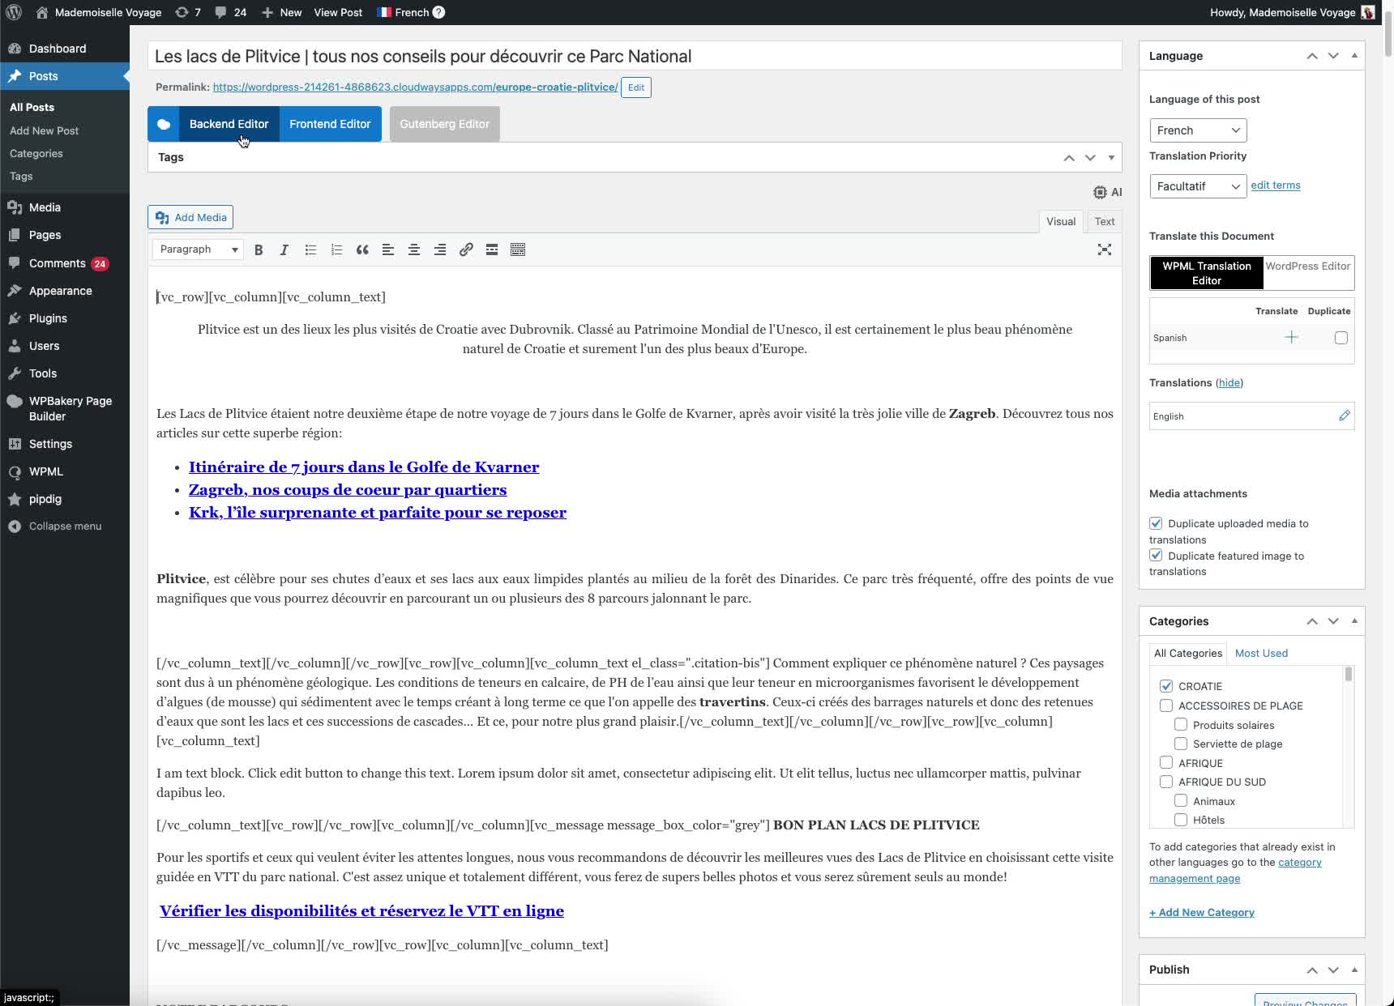Click Edit next to the permalink

[636, 87]
